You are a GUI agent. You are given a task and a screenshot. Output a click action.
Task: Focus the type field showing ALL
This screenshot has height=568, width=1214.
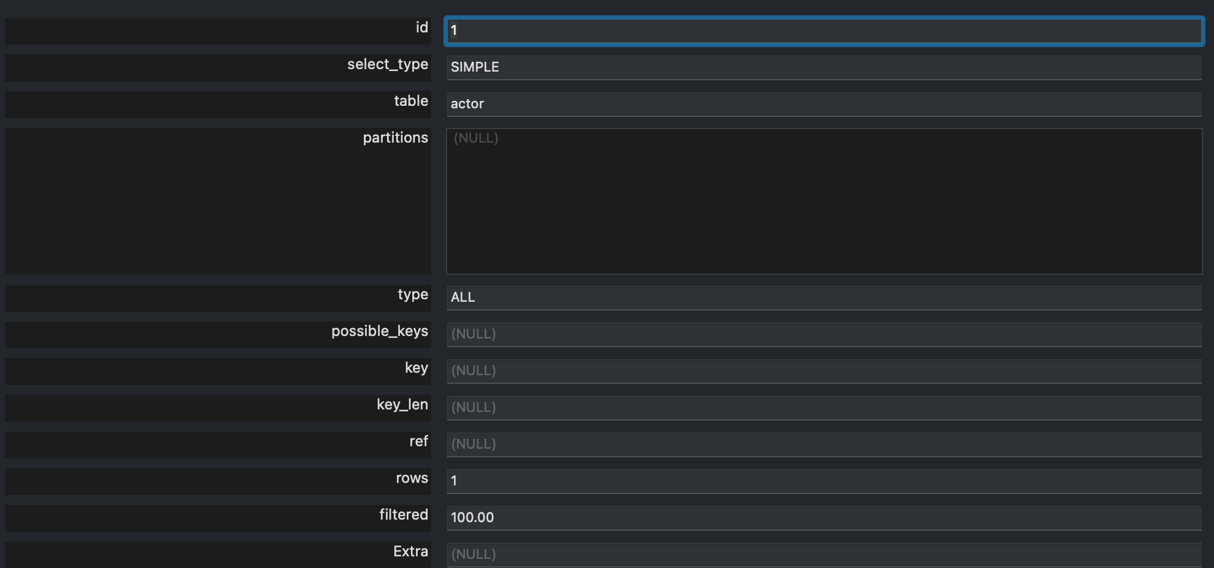[x=824, y=297]
